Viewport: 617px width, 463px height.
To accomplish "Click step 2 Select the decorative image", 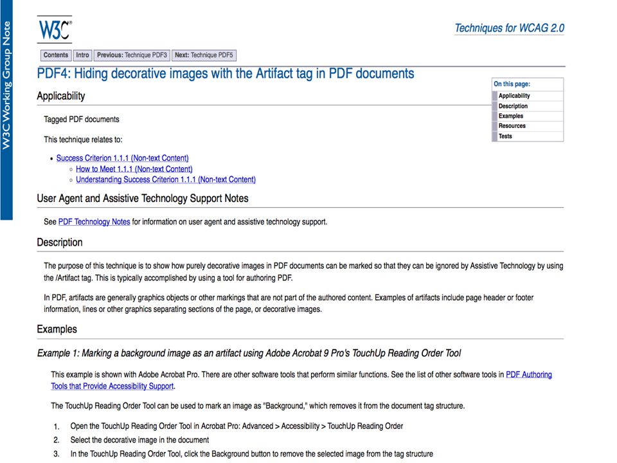I will (x=139, y=440).
